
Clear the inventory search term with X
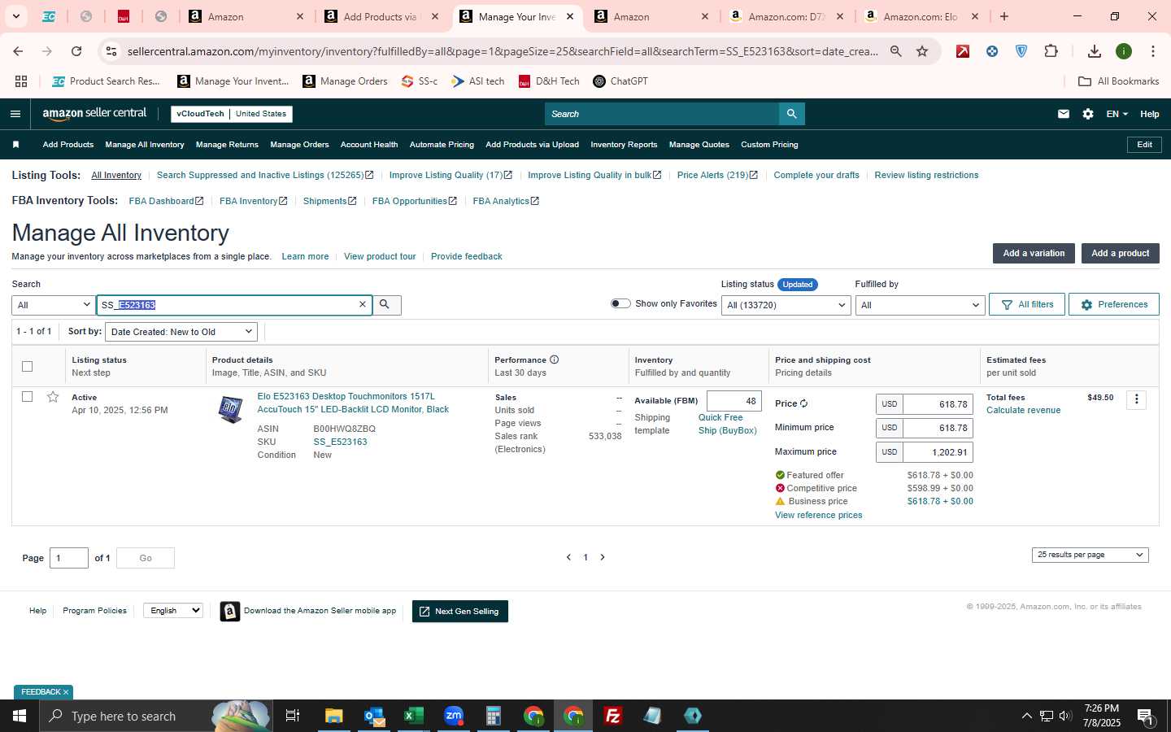click(x=363, y=304)
